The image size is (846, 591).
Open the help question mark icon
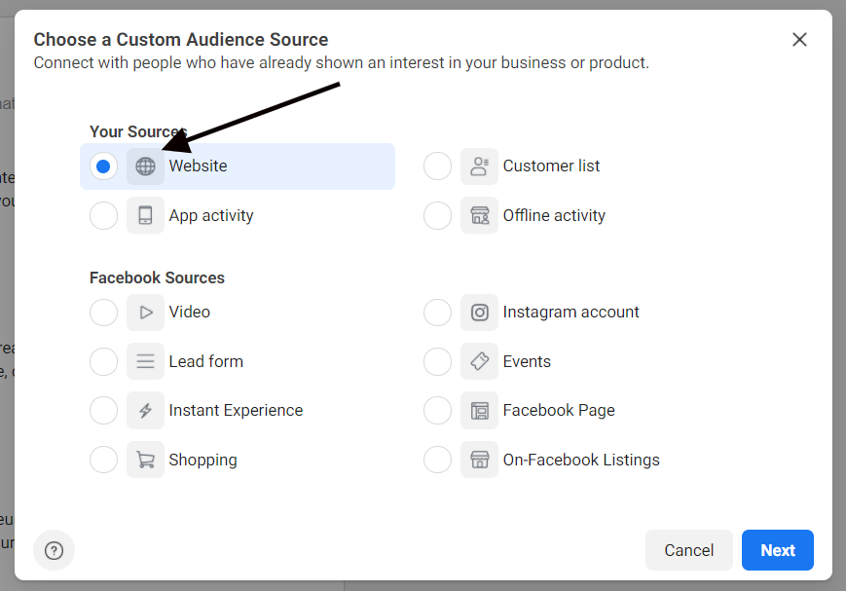(54, 550)
